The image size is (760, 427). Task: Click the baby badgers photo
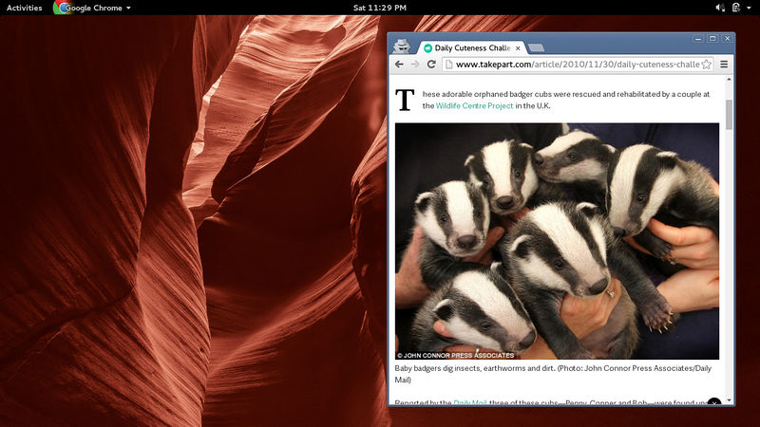(x=557, y=241)
